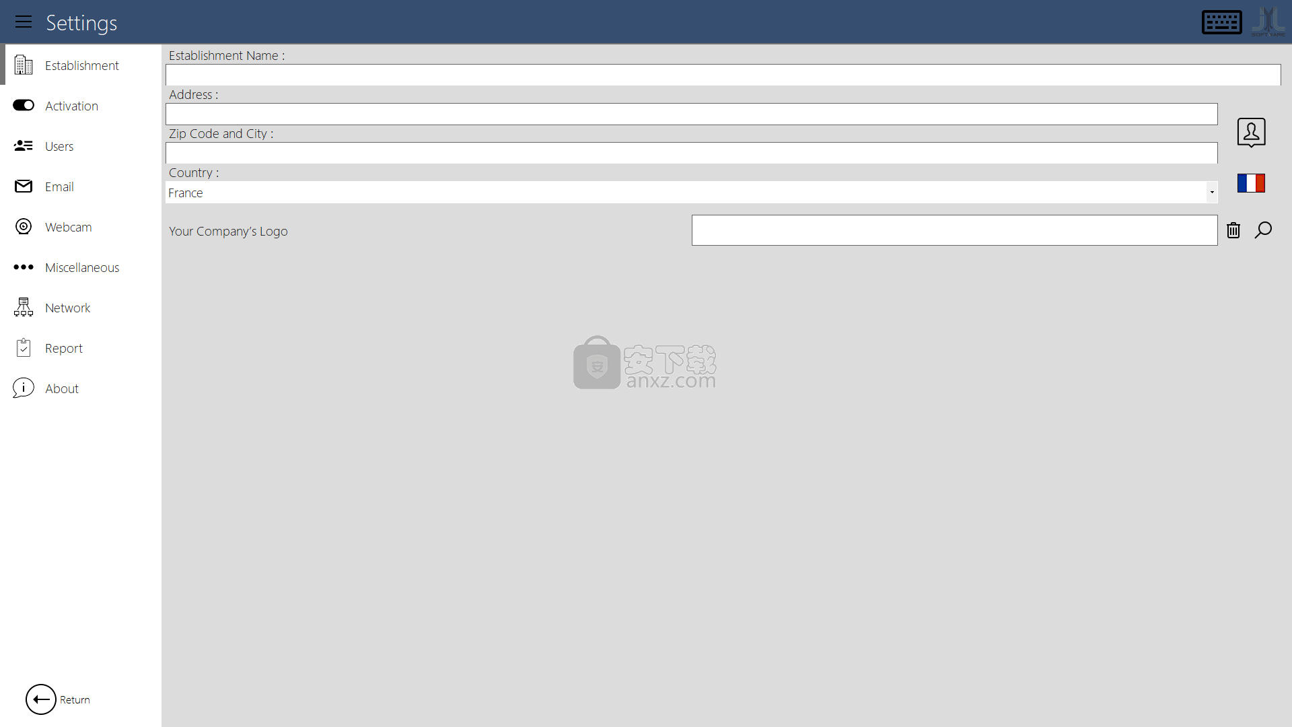Open the hamburger menu at top-left
1292x727 pixels.
[x=24, y=22]
